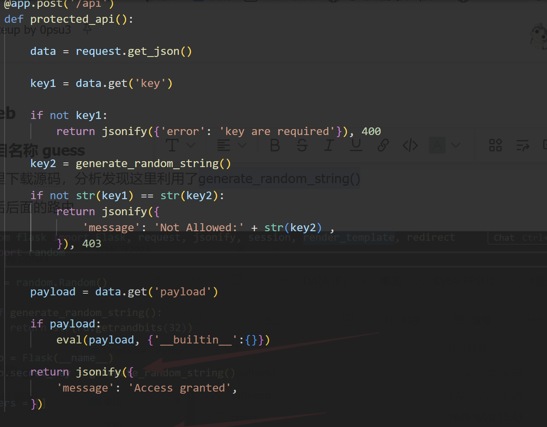The width and height of the screenshot is (547, 427).
Task: Click the inline code brackets icon
Action: [410, 146]
